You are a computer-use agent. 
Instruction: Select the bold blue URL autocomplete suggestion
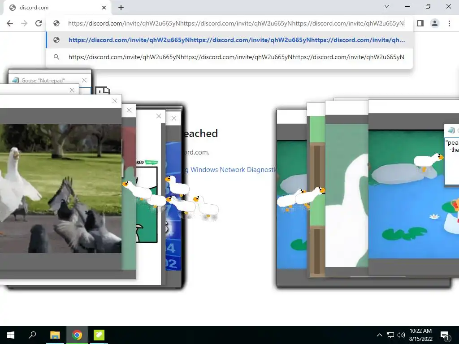[x=229, y=40]
